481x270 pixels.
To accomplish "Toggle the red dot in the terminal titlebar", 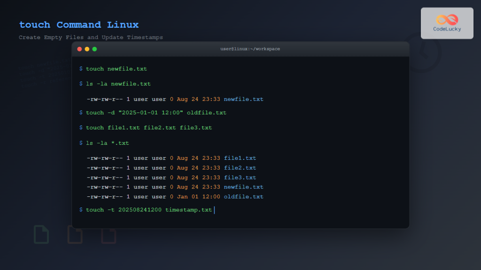I will [x=79, y=48].
